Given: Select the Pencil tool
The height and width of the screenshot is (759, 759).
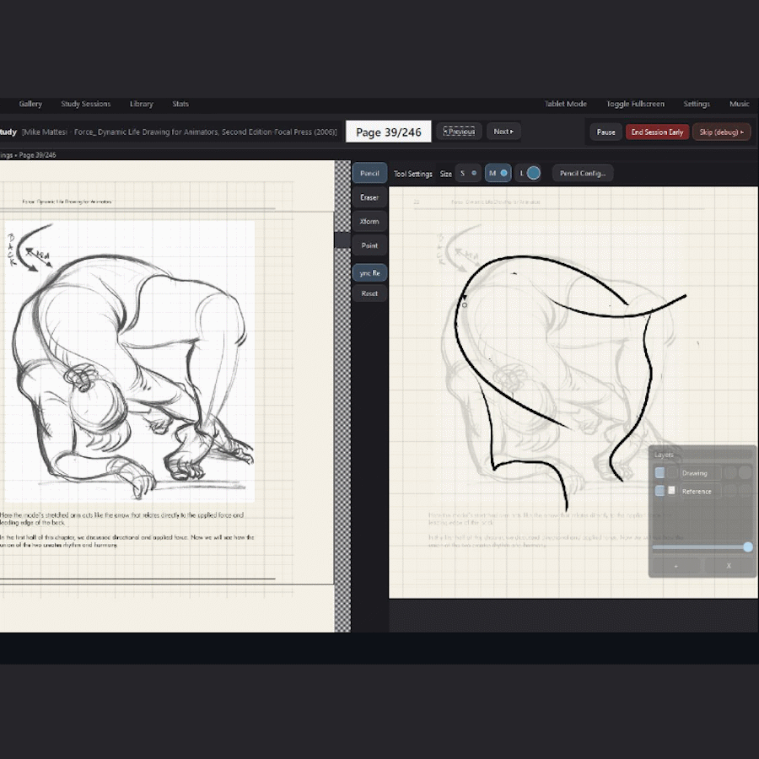Looking at the screenshot, I should (x=369, y=173).
